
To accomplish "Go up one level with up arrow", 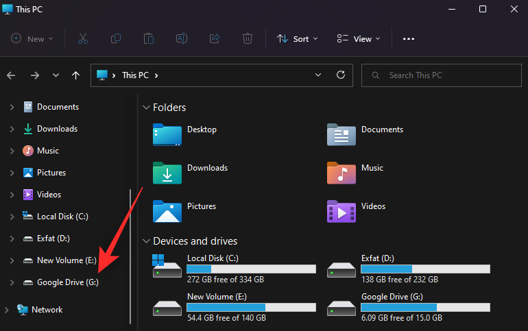I will [75, 75].
